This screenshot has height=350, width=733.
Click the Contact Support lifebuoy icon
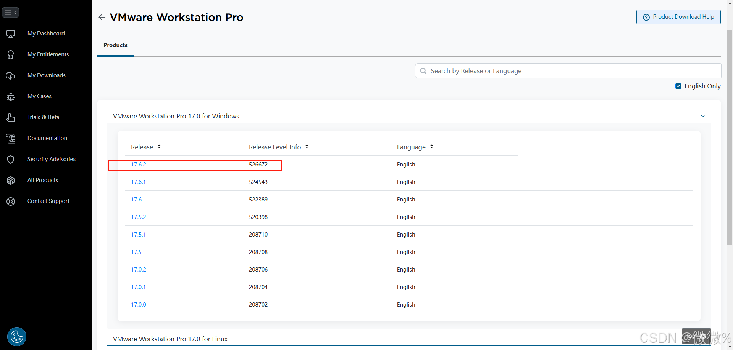click(11, 201)
